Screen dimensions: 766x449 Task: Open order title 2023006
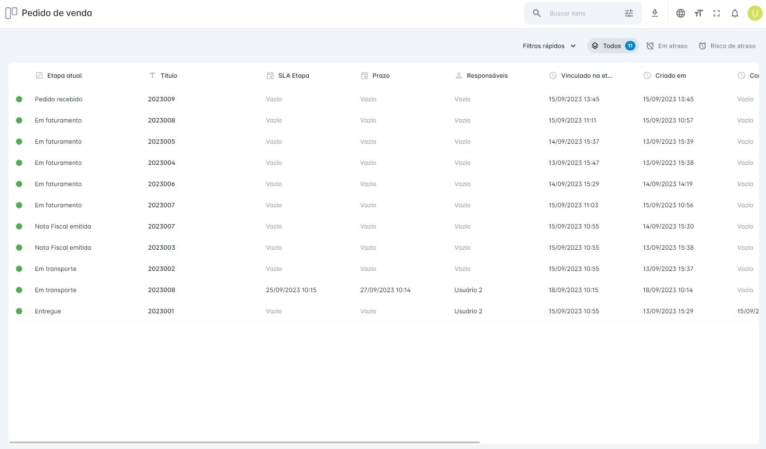pyautogui.click(x=161, y=184)
